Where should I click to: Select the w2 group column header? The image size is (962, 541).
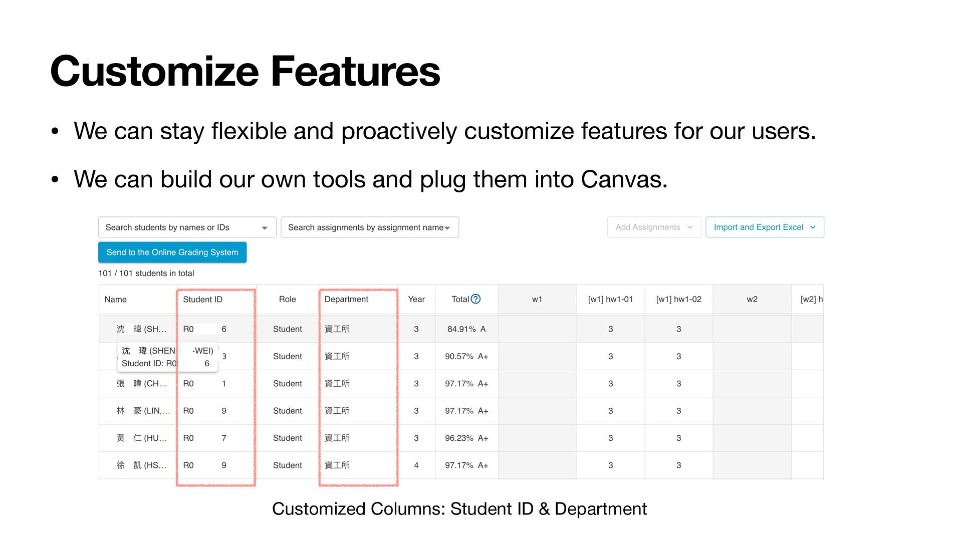tap(752, 300)
